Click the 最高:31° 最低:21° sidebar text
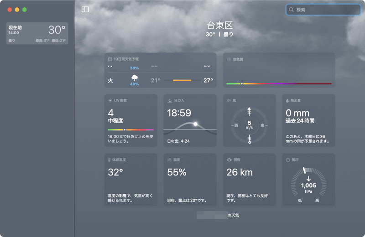365x237 pixels. point(51,41)
